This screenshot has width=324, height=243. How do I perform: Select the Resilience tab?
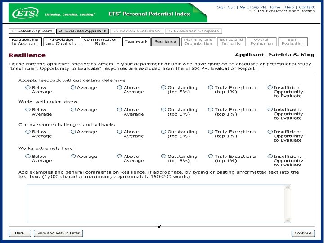pyautogui.click(x=165, y=42)
